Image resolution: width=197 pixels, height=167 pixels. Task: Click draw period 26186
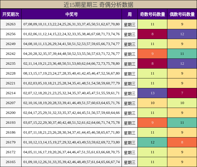pos(11,132)
